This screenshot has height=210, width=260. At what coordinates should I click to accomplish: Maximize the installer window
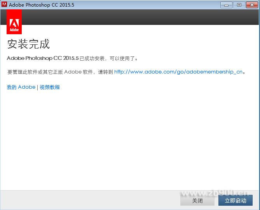click(239, 5)
